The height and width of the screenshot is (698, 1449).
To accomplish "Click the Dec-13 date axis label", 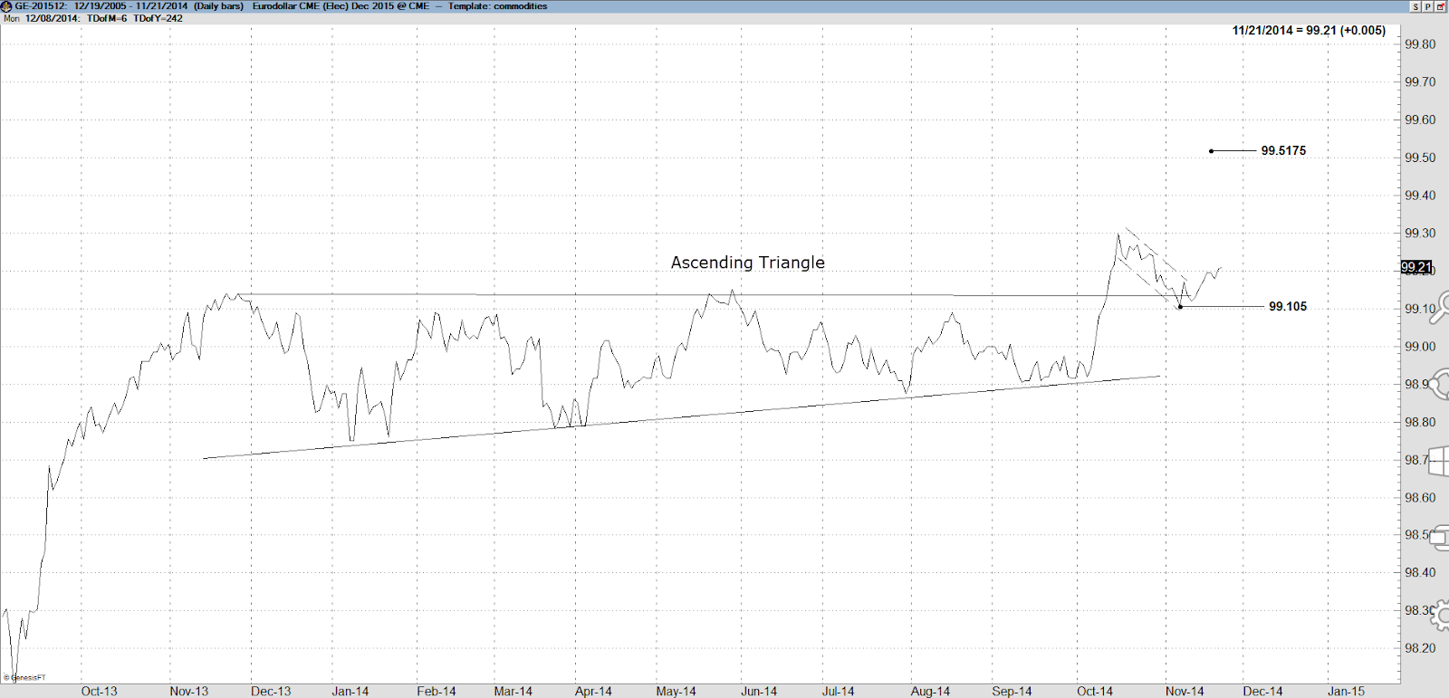I will point(271,691).
